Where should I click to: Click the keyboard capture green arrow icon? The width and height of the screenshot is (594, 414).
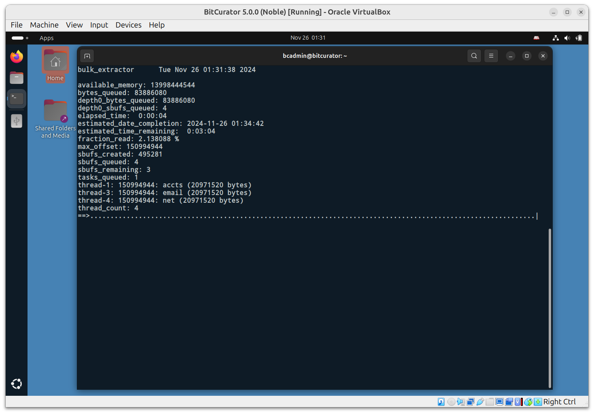(538, 402)
